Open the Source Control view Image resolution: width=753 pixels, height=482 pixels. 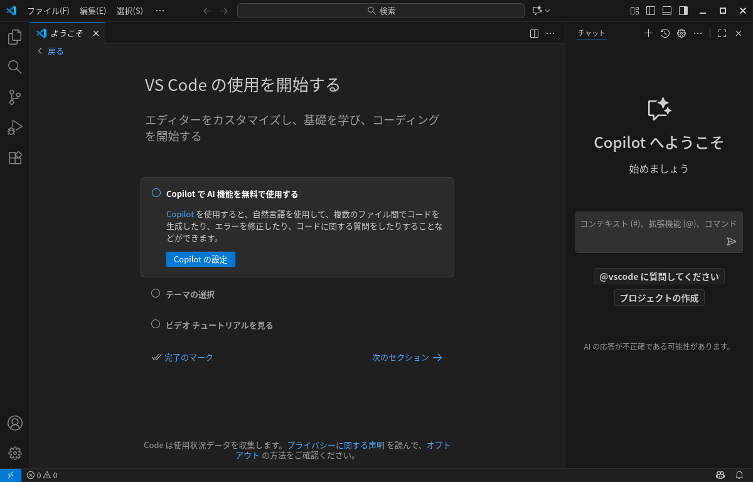15,97
